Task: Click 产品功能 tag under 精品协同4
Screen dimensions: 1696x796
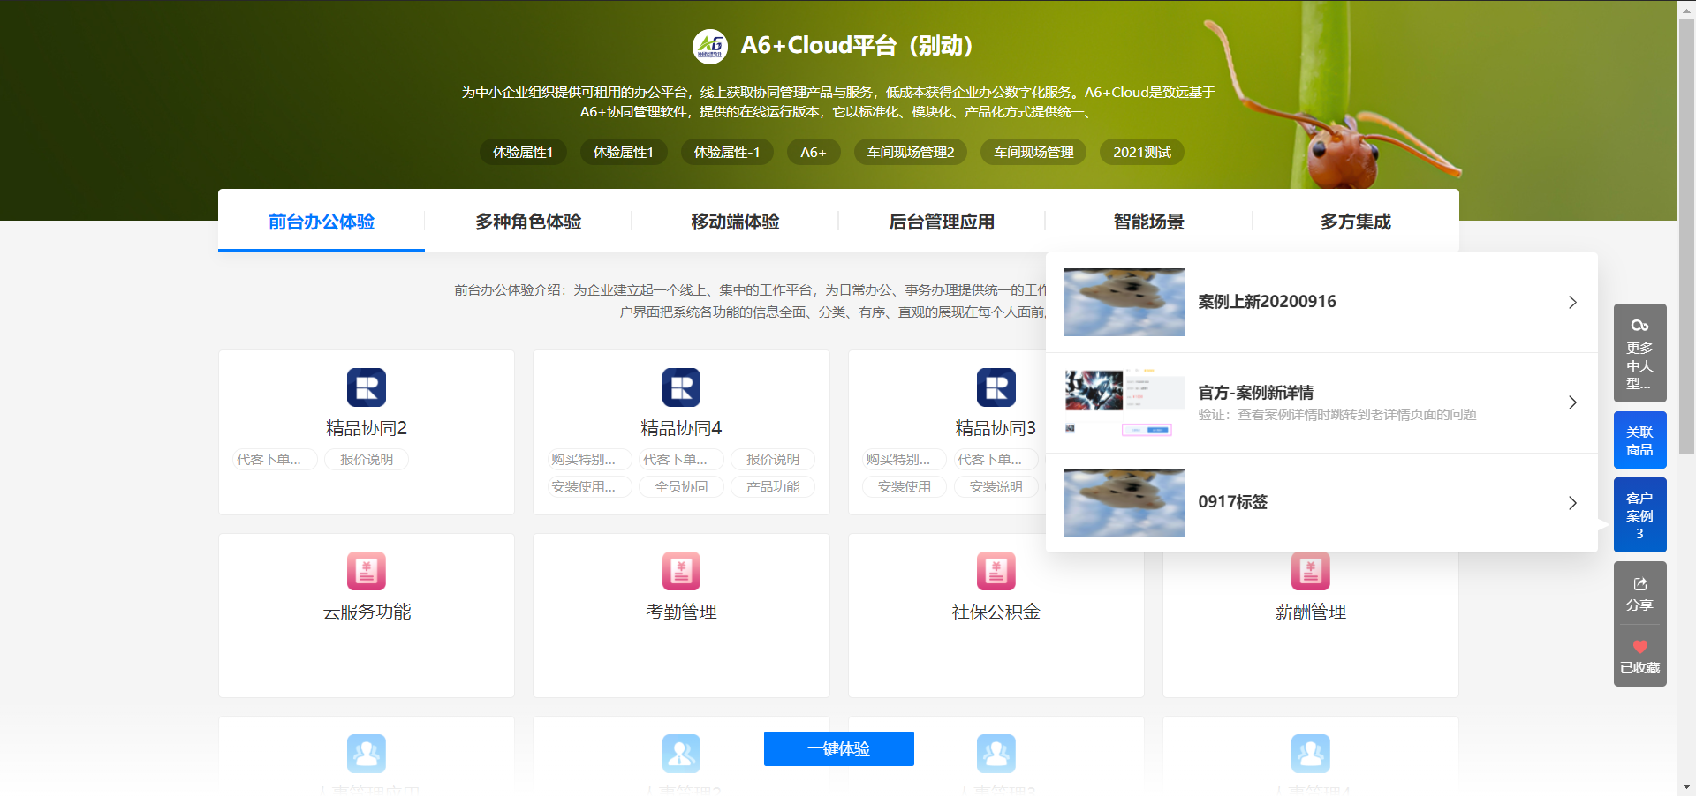Action: click(773, 487)
